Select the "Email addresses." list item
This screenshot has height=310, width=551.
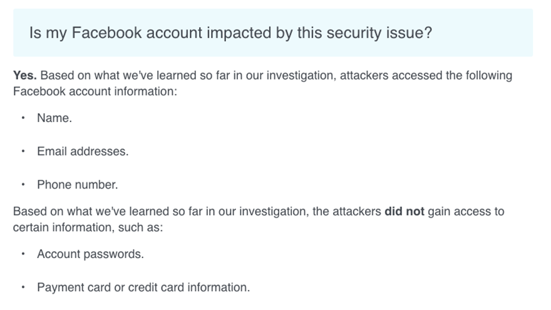tap(83, 152)
